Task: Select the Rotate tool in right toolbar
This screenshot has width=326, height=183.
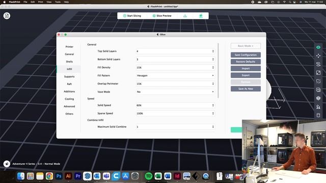Action: click(318, 65)
